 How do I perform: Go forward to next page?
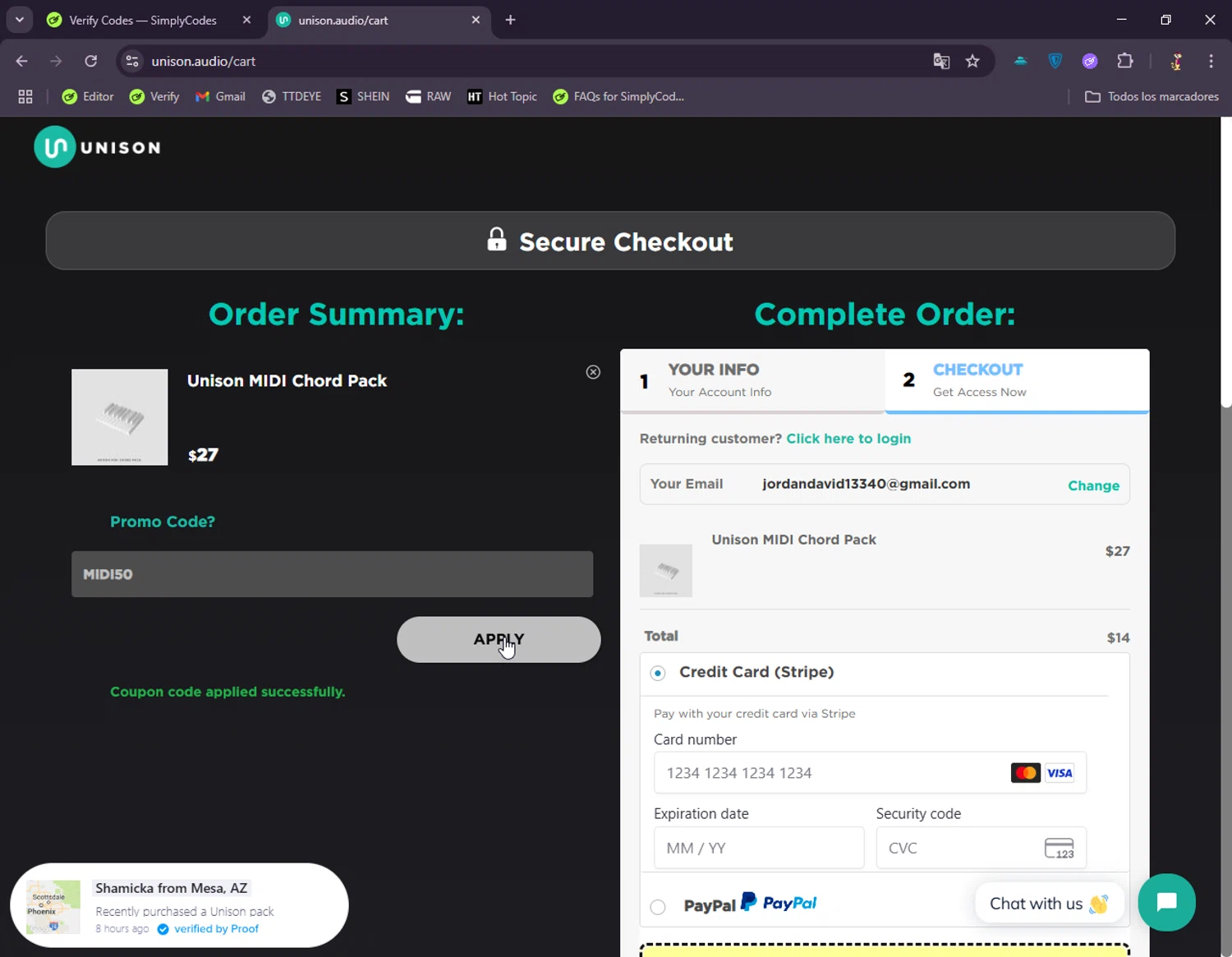[x=56, y=61]
